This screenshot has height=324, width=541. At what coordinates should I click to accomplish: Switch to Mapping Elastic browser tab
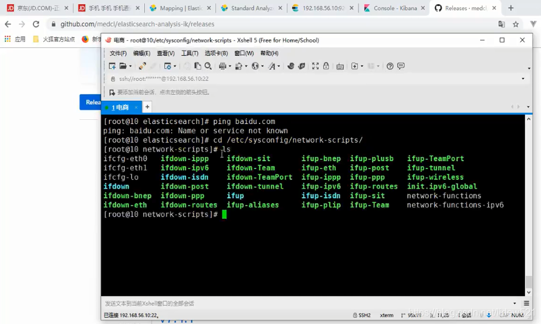point(181,8)
